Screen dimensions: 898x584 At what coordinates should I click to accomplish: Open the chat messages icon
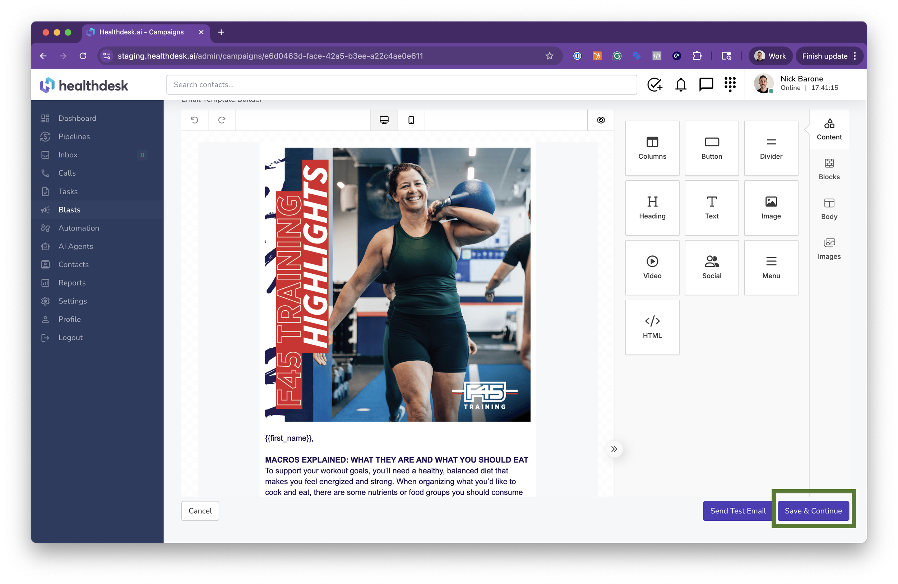[705, 84]
